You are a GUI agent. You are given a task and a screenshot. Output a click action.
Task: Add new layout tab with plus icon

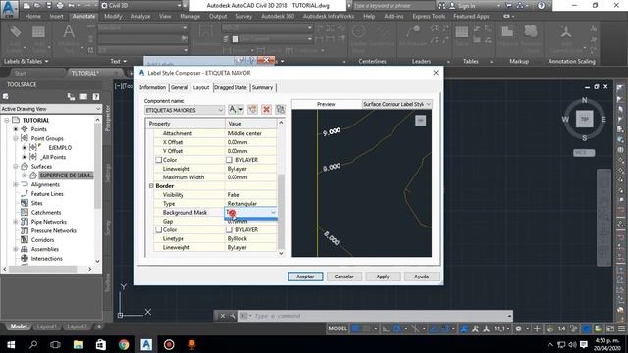point(99,327)
